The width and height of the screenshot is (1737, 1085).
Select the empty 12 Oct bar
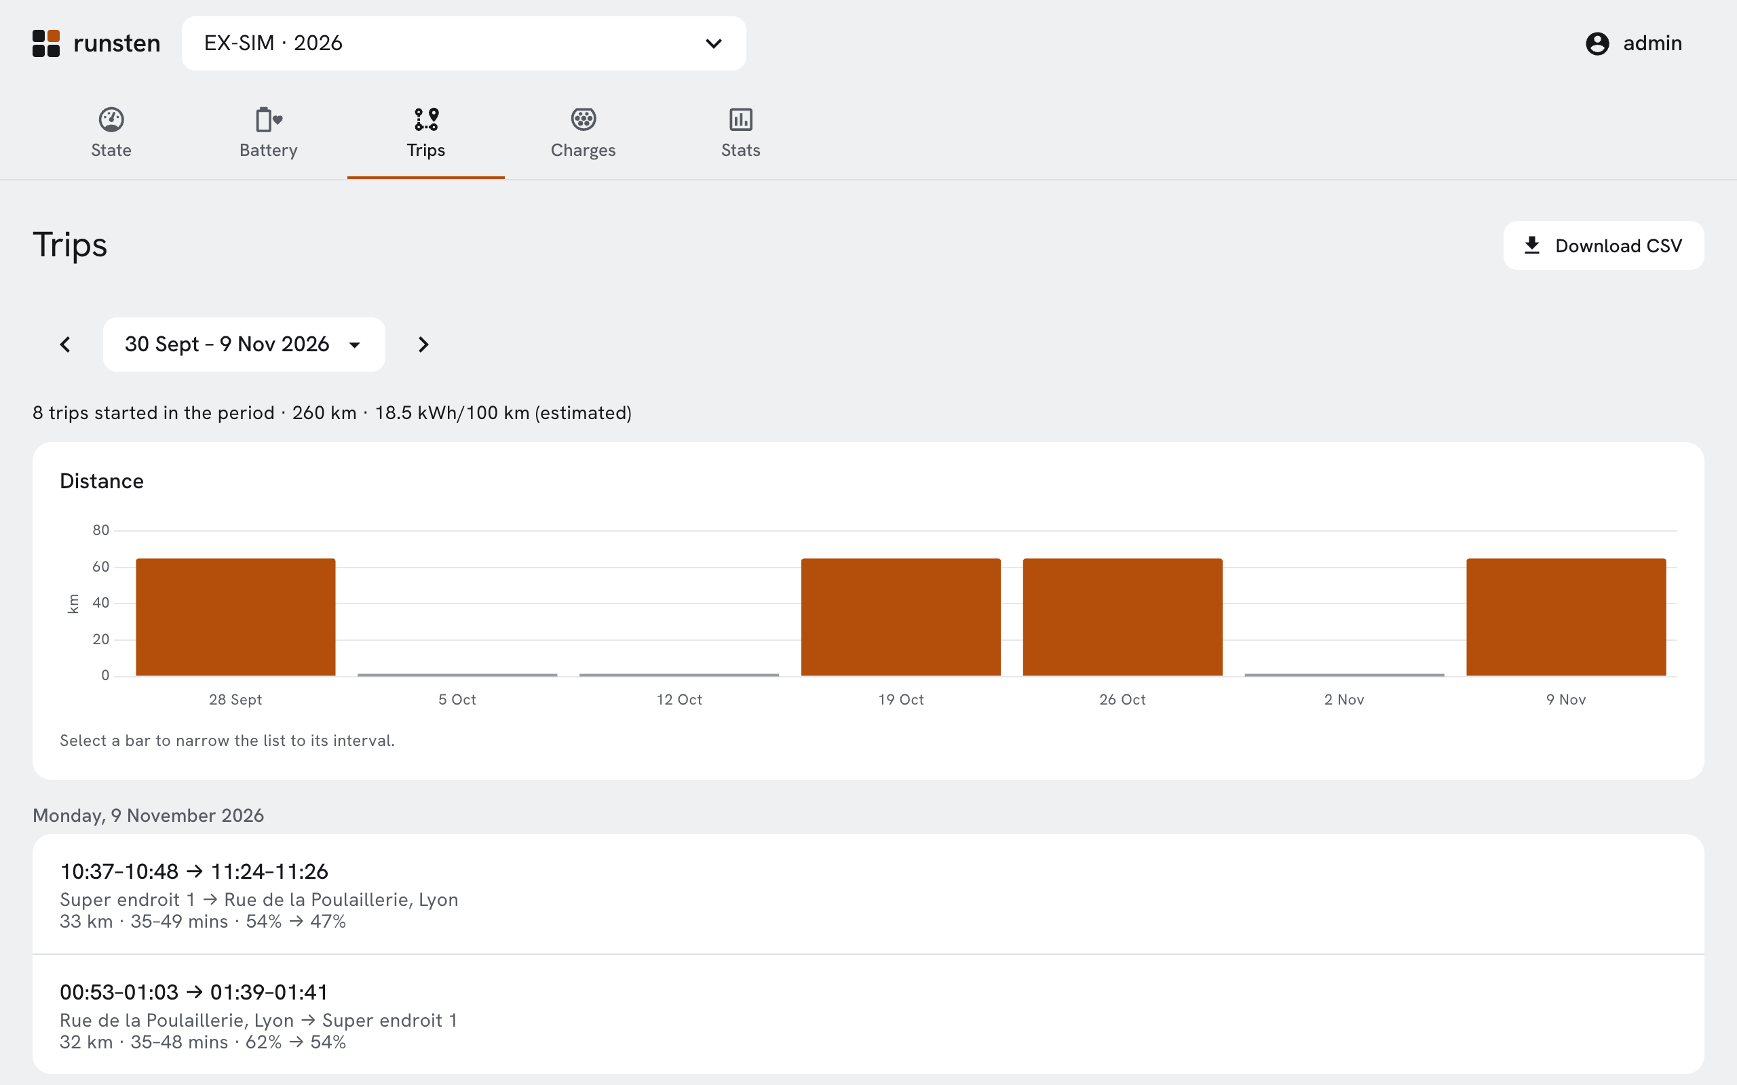tap(679, 675)
